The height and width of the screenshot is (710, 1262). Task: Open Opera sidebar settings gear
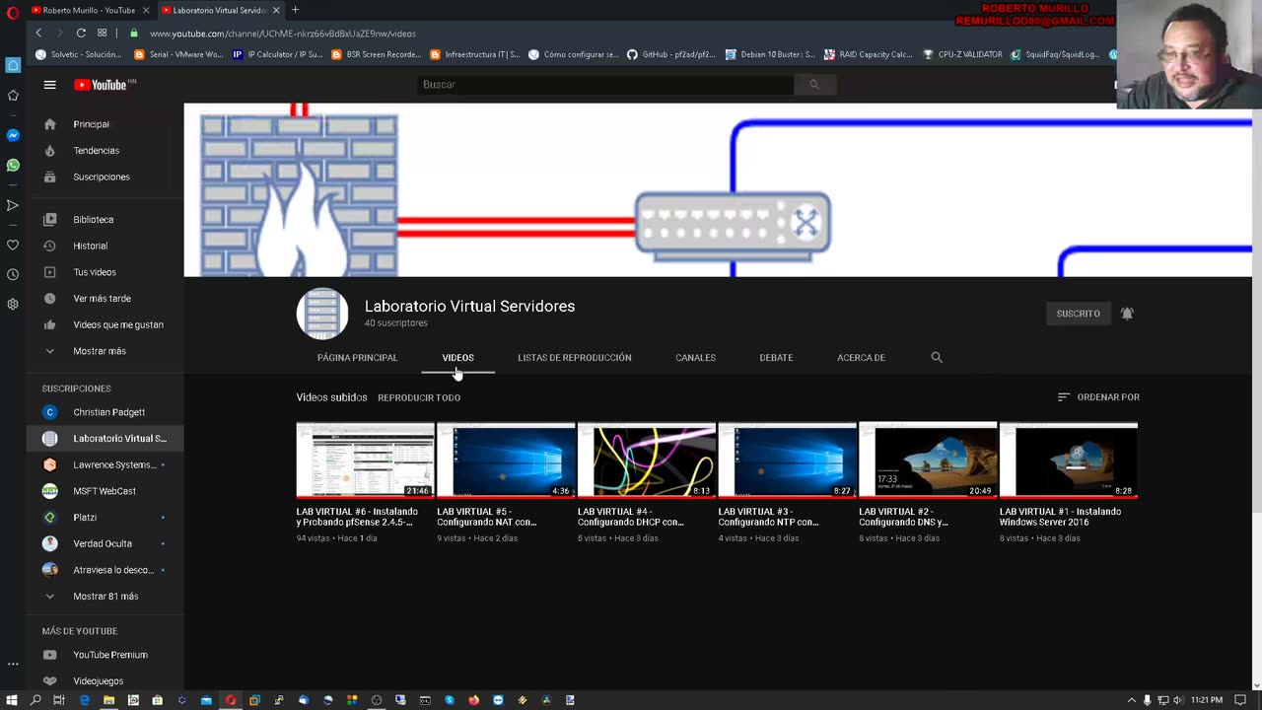[x=13, y=304]
